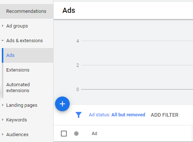Open the Audiences section
This screenshot has height=142, width=193.
[x=17, y=135]
